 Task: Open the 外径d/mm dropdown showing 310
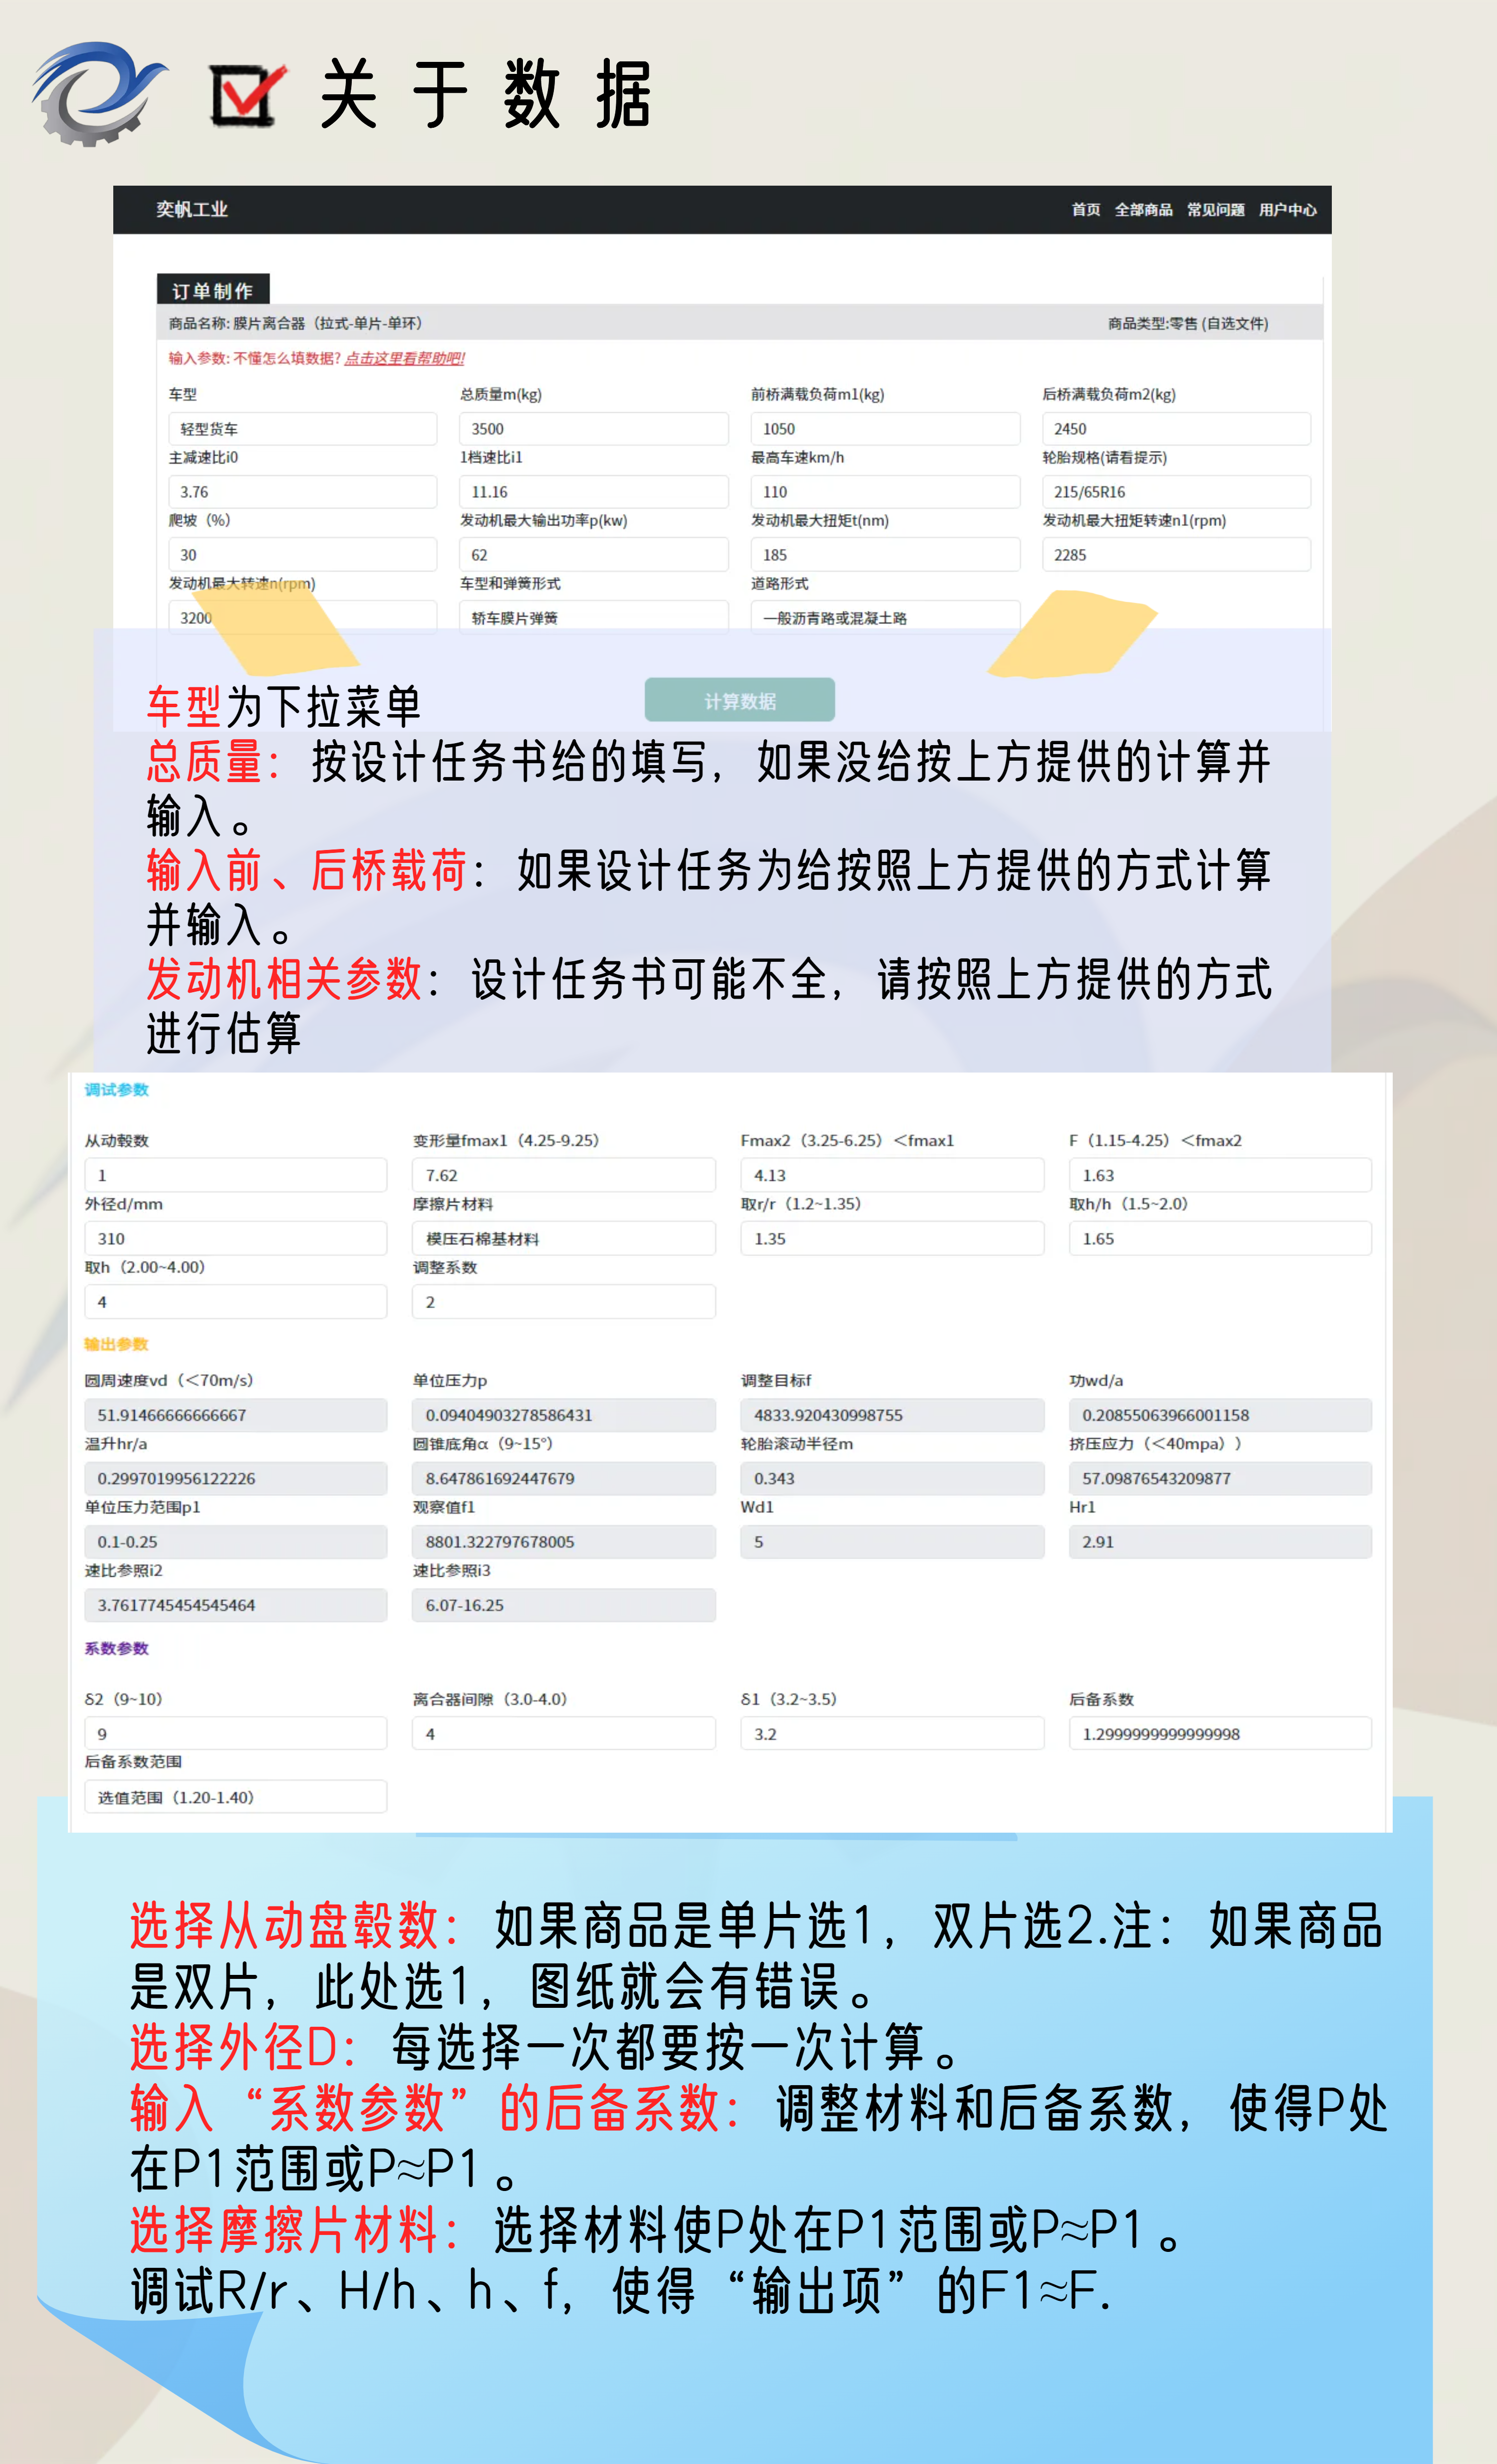[x=235, y=1238]
